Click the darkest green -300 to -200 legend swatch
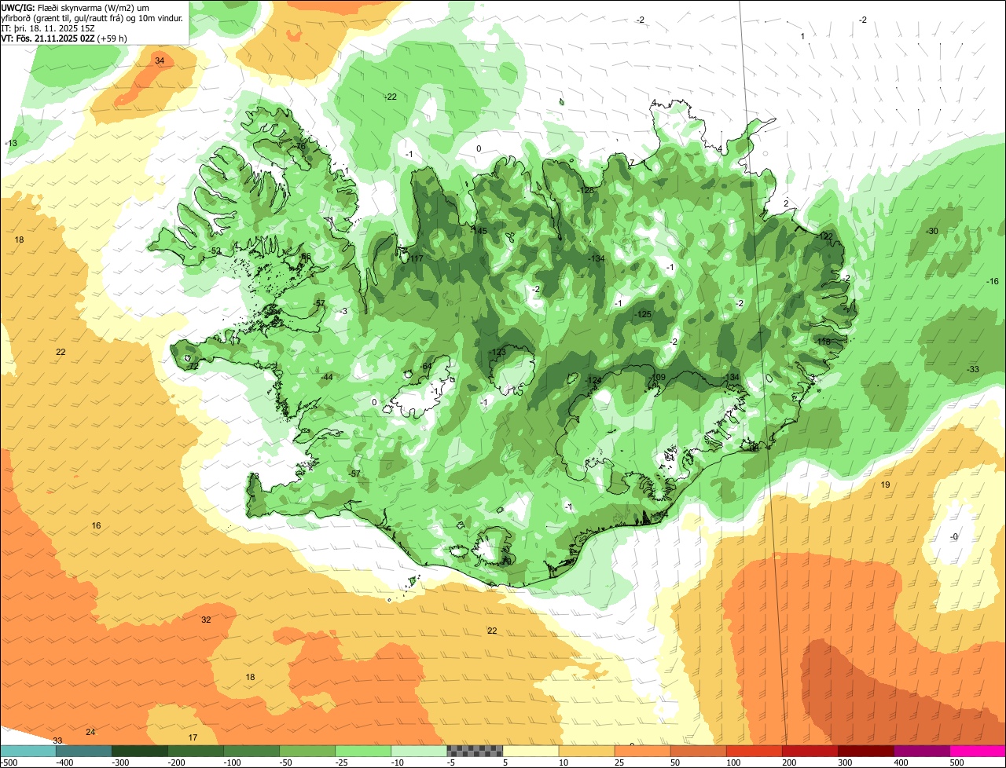Screen dimensions: 1006x768 click(x=139, y=751)
